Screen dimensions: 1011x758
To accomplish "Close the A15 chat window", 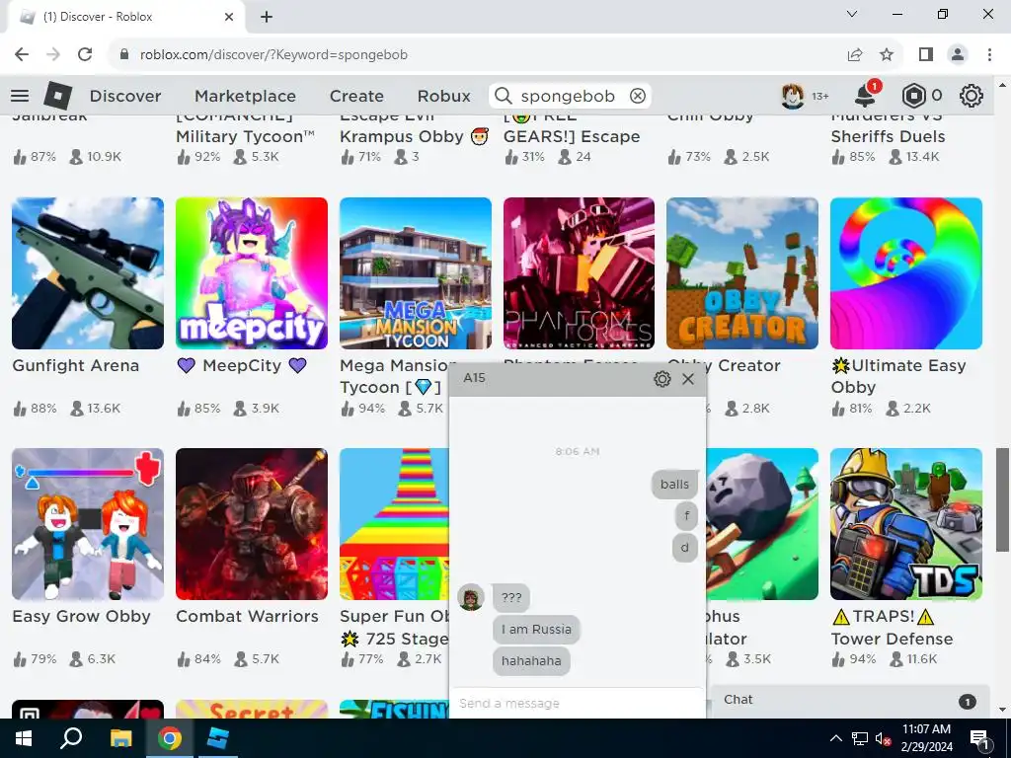I will point(688,379).
